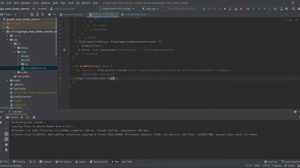Trigger Flutter hot reload lightning icon in toolbar
Image resolution: width=300 pixels, height=168 pixels.
pyautogui.click(x=225, y=9)
